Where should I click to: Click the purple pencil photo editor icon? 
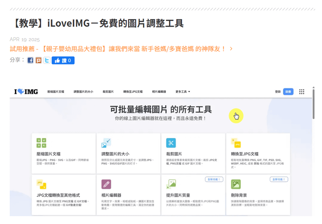tap(106, 184)
